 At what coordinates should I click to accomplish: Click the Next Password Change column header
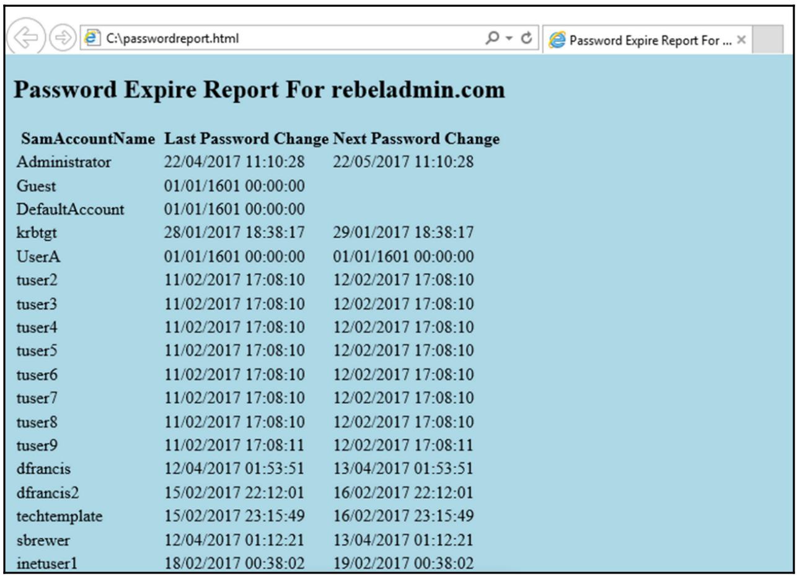click(416, 139)
